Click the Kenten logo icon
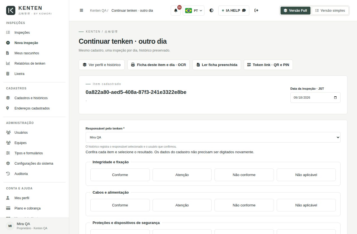Image resolution: width=357 pixels, height=234 pixels. [x=11, y=10]
